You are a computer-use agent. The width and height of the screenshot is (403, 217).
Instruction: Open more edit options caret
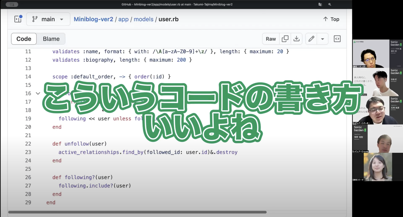(x=322, y=39)
